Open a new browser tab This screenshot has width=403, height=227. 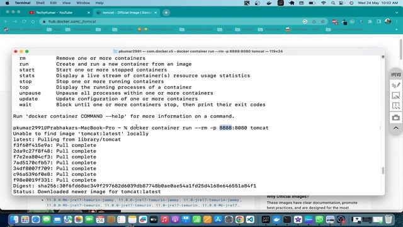[166, 13]
